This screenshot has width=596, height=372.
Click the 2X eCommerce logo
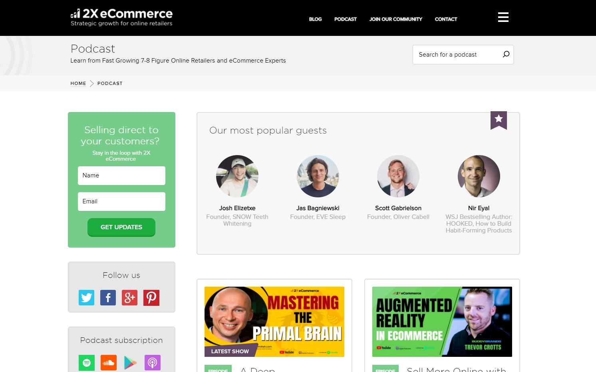coord(121,18)
